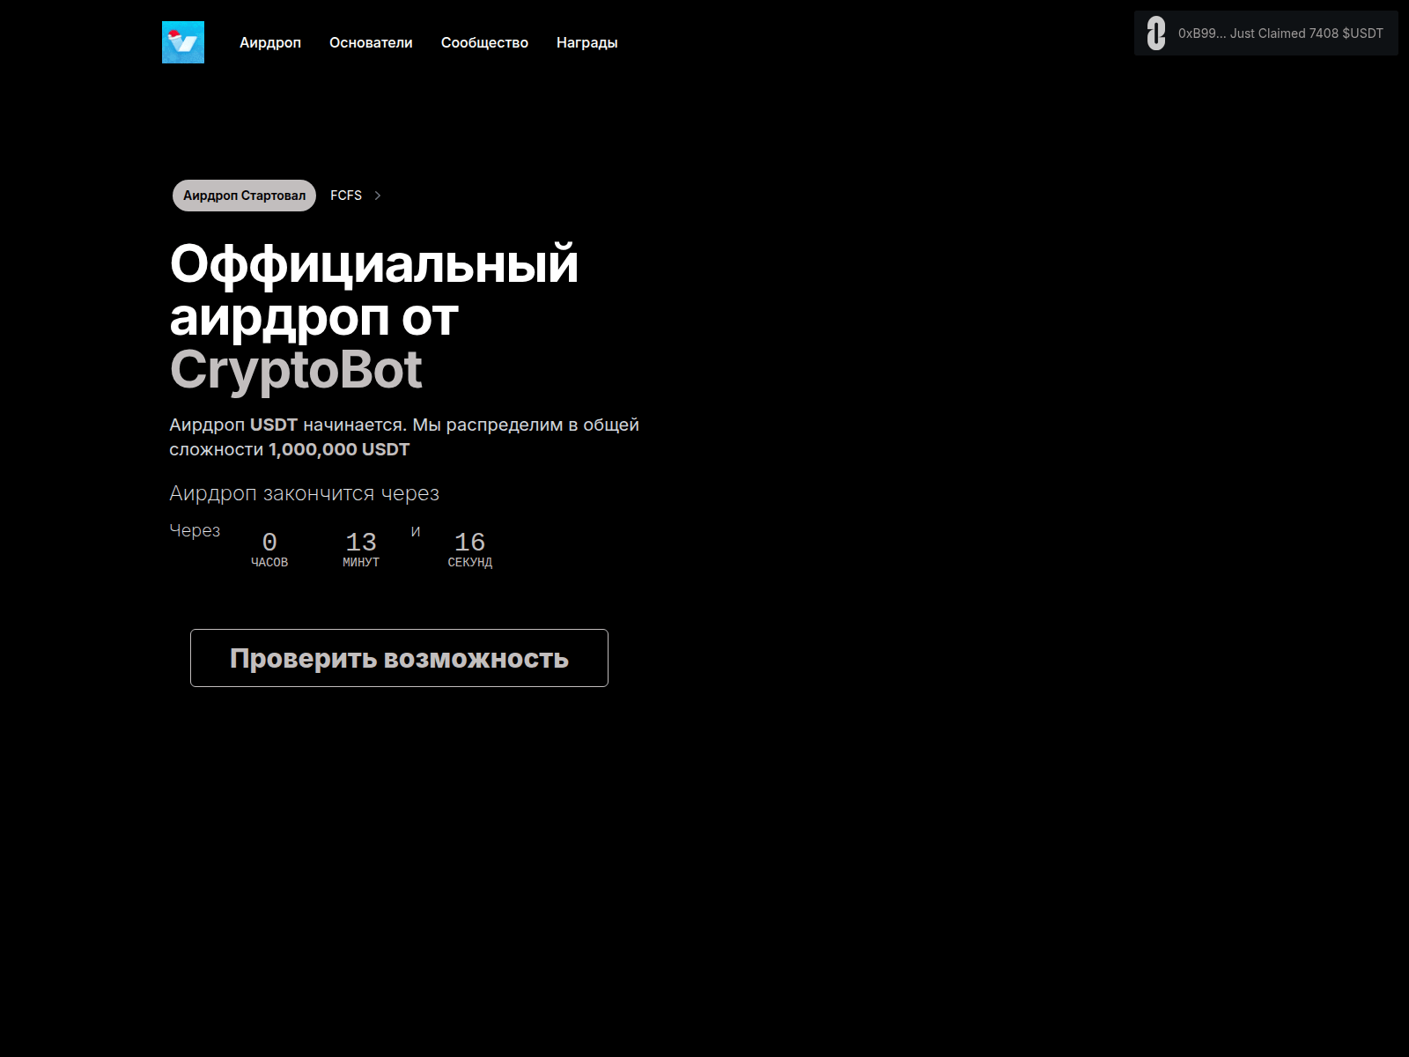Open the Сообщество menu link
The width and height of the screenshot is (1409, 1057).
click(x=484, y=42)
